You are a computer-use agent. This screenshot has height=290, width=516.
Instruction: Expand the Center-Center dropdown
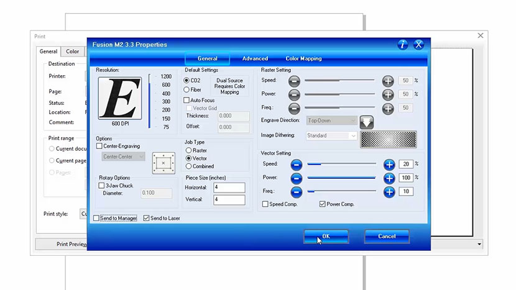pyautogui.click(x=123, y=157)
